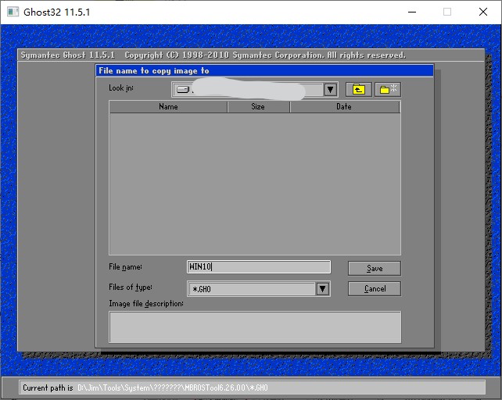Sort by the Size column header
This screenshot has width=502, height=400.
pos(258,107)
